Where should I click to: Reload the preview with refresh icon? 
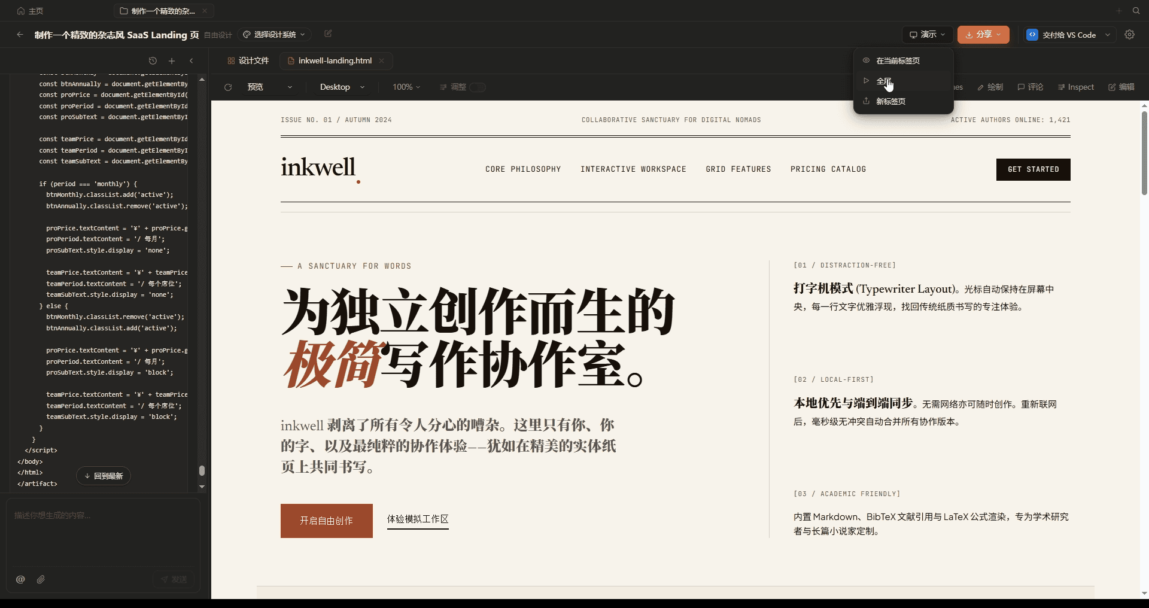[228, 87]
